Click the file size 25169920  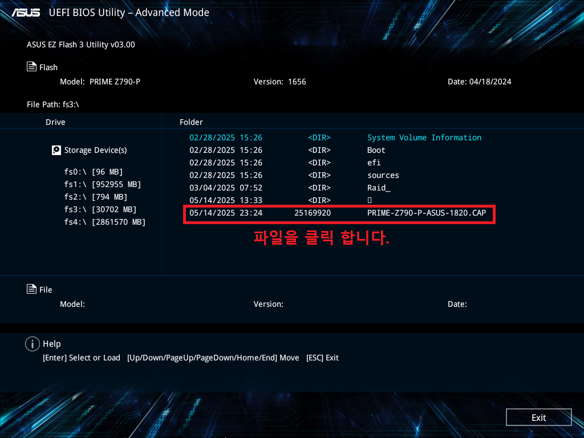point(313,213)
